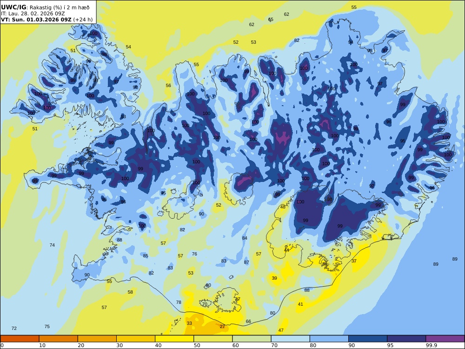
Task: Select the value '72' in the bottom-left corner
Action: [14, 328]
